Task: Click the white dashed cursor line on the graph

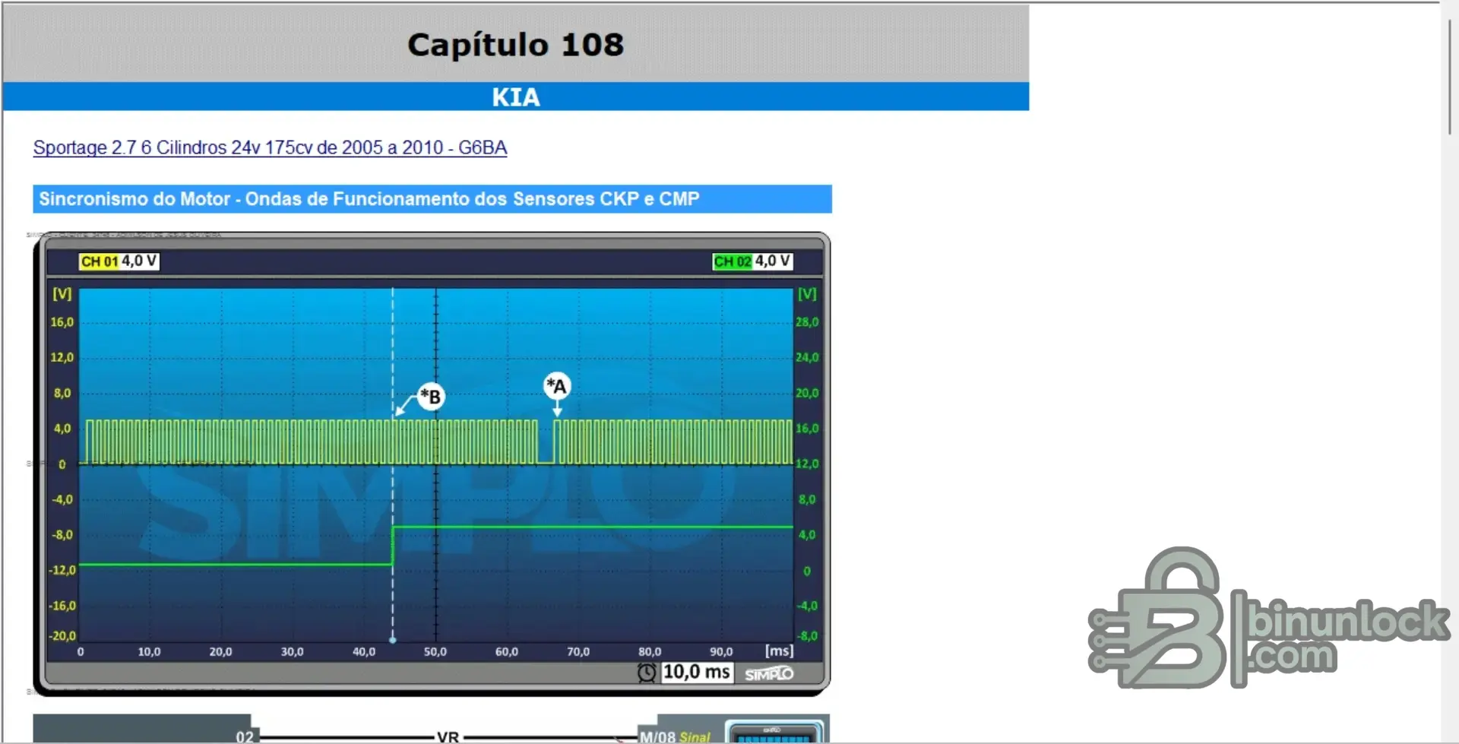Action: pyautogui.click(x=393, y=464)
